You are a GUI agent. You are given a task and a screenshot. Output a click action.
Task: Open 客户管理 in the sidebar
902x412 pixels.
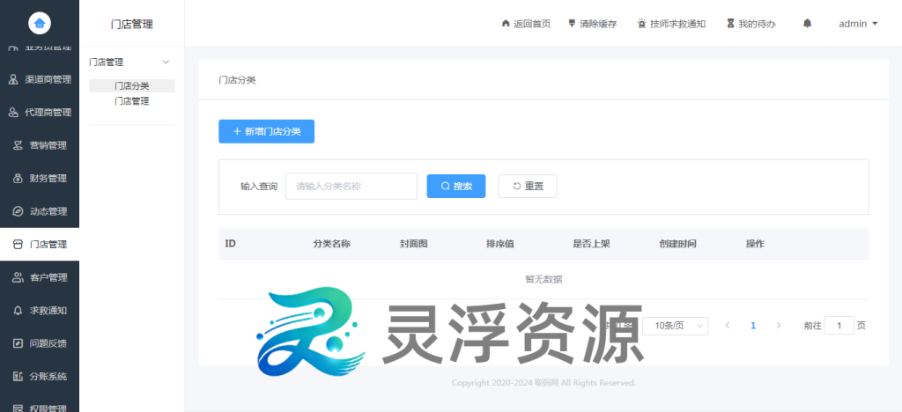tap(40, 277)
